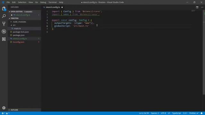
Task: Expand the node_modules folder
Action: (x=19, y=22)
